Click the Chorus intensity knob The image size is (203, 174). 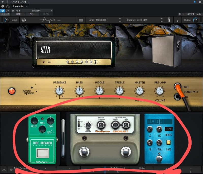coord(101,125)
